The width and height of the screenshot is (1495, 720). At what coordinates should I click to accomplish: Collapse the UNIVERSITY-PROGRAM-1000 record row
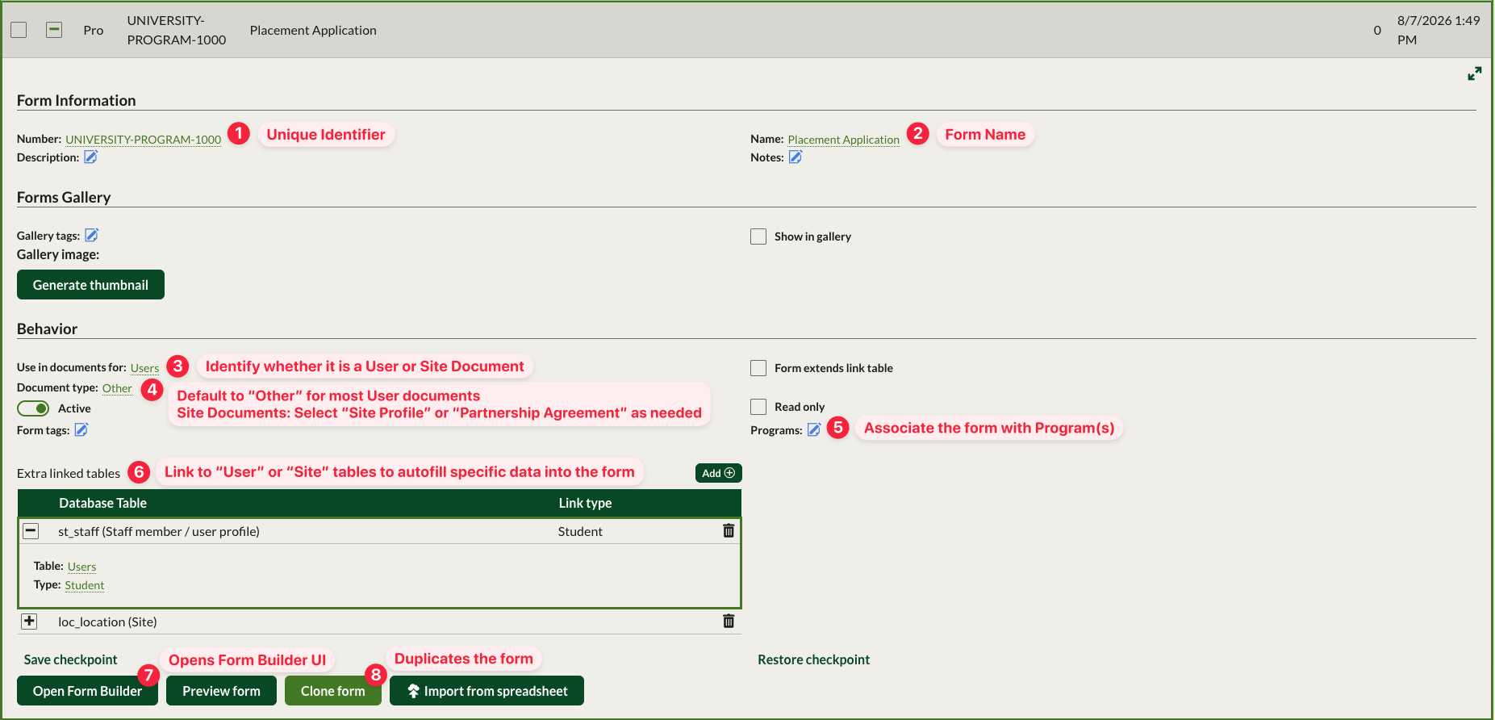54,30
